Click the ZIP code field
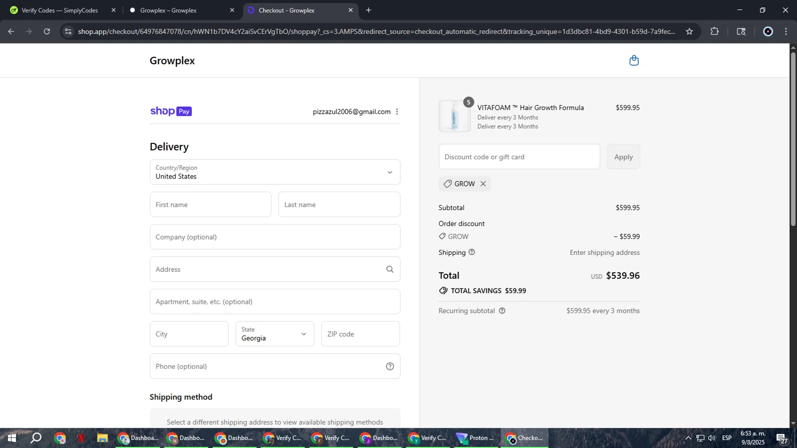Screen dimensions: 797x448 (360, 334)
